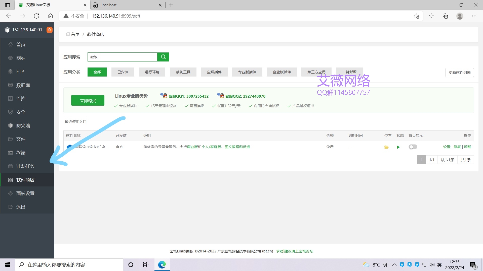483x271 pixels.
Task: Switch to the localhost browser tab
Action: coord(128,5)
